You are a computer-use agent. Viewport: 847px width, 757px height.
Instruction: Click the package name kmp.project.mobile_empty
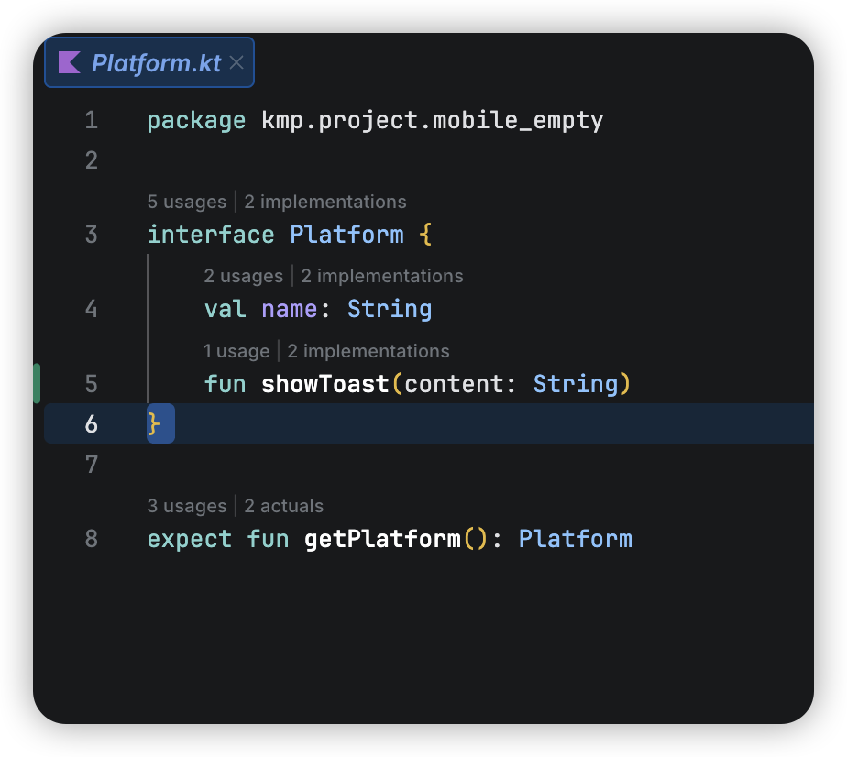[x=433, y=120]
